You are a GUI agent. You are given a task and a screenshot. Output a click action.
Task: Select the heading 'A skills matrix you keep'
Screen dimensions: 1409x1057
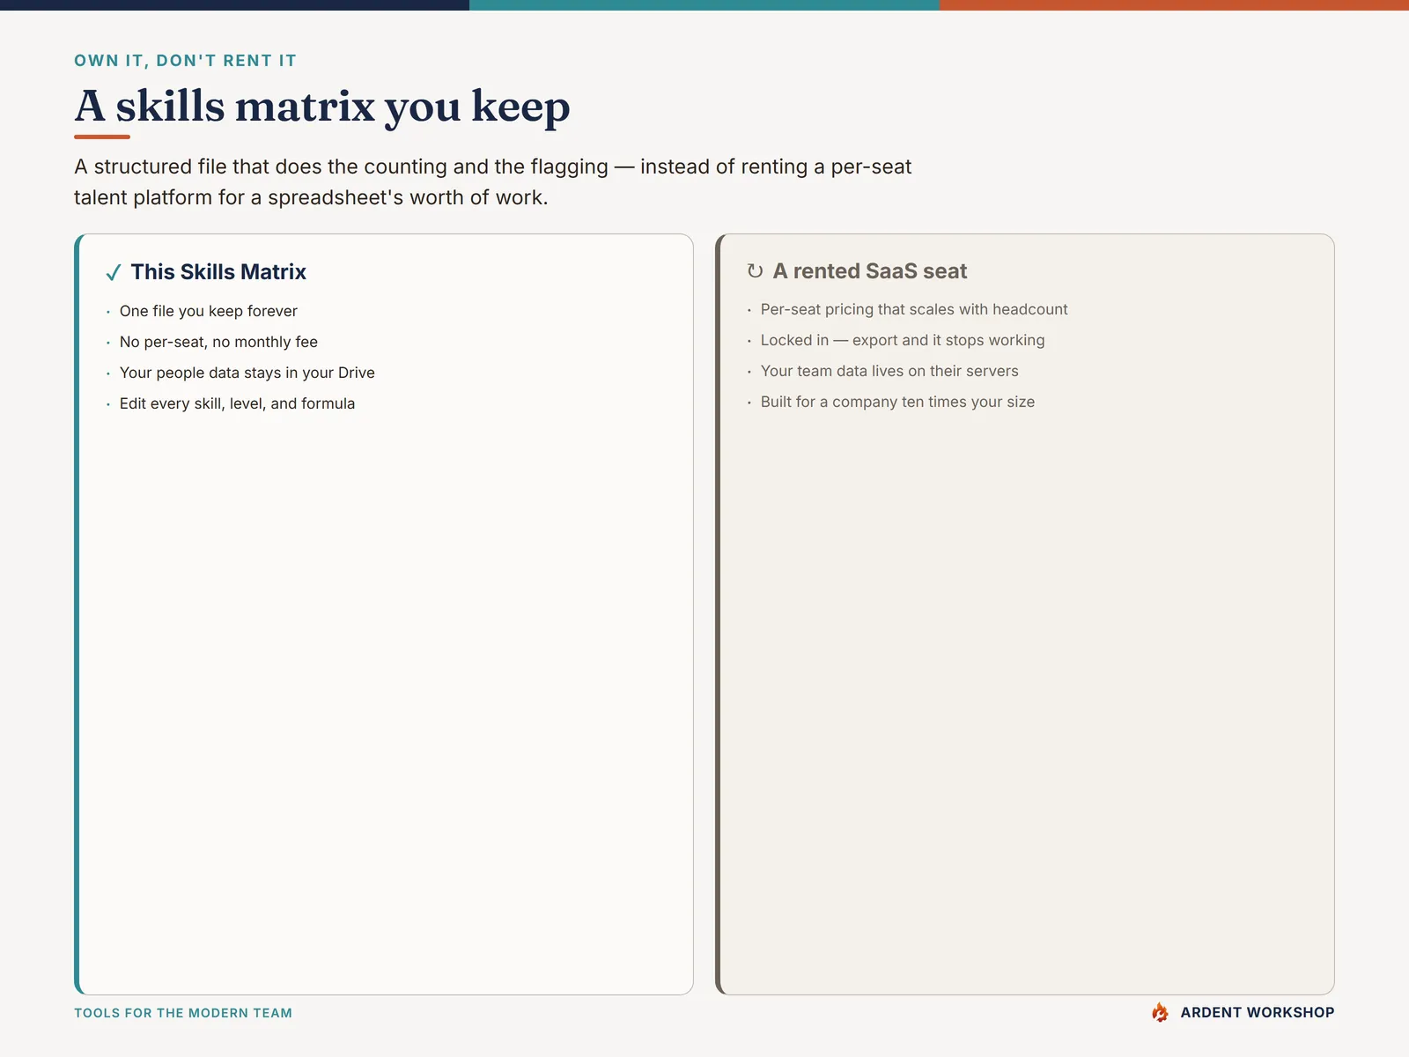pyautogui.click(x=322, y=107)
